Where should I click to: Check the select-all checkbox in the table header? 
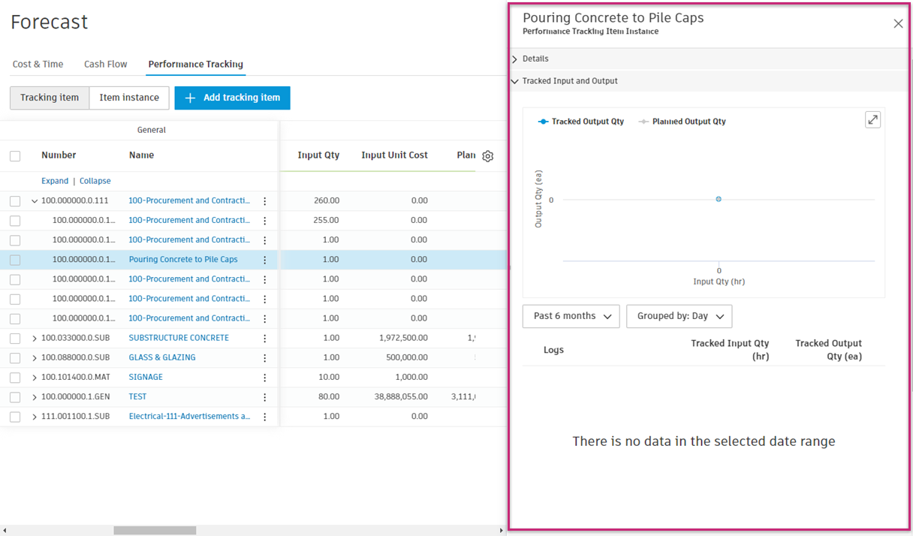(15, 155)
